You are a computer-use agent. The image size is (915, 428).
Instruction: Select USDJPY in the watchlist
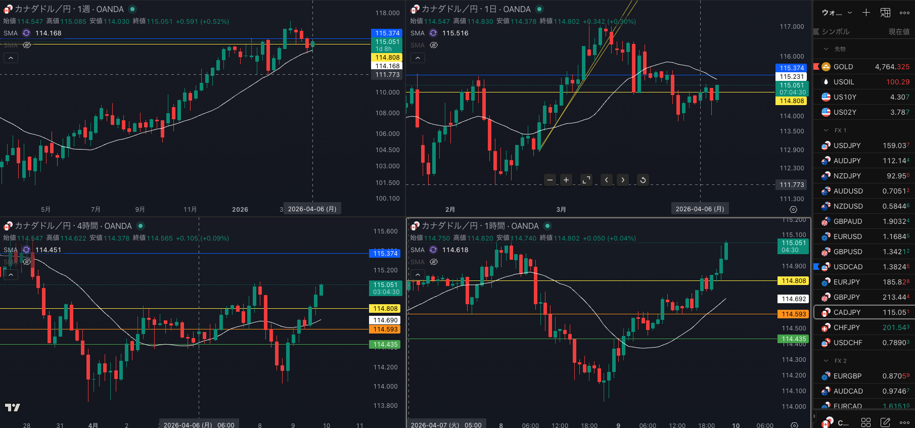(847, 146)
